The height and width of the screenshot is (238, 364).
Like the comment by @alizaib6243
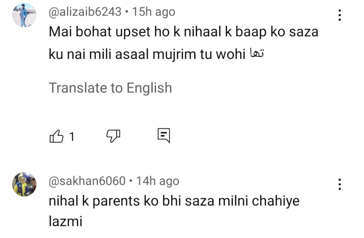pos(57,136)
